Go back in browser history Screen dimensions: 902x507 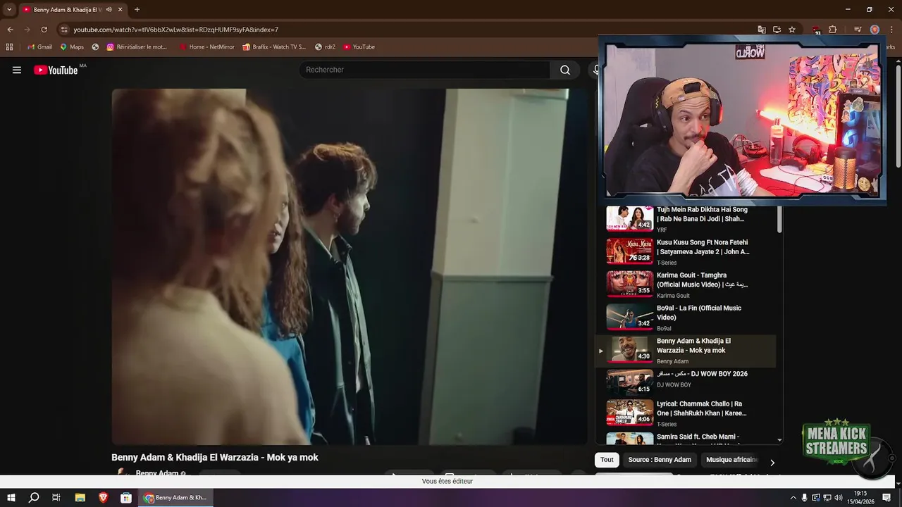click(10, 30)
